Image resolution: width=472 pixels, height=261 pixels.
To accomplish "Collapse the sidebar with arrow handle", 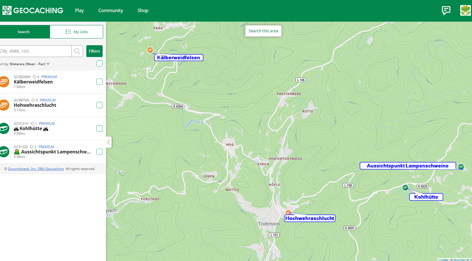I will [x=109, y=142].
